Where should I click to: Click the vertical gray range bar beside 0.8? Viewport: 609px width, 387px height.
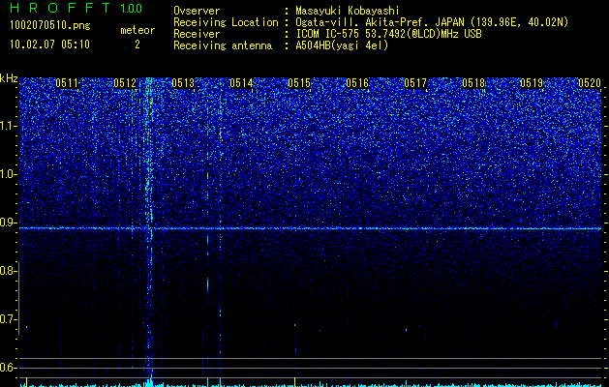(18, 298)
